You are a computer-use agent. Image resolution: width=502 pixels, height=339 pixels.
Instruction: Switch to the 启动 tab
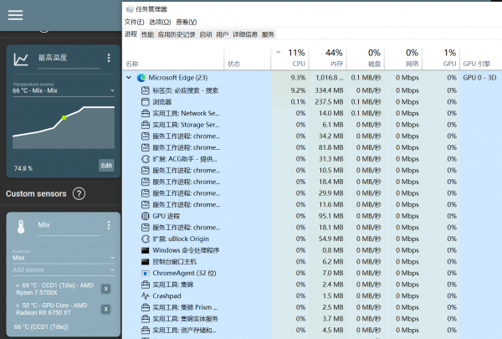click(206, 34)
